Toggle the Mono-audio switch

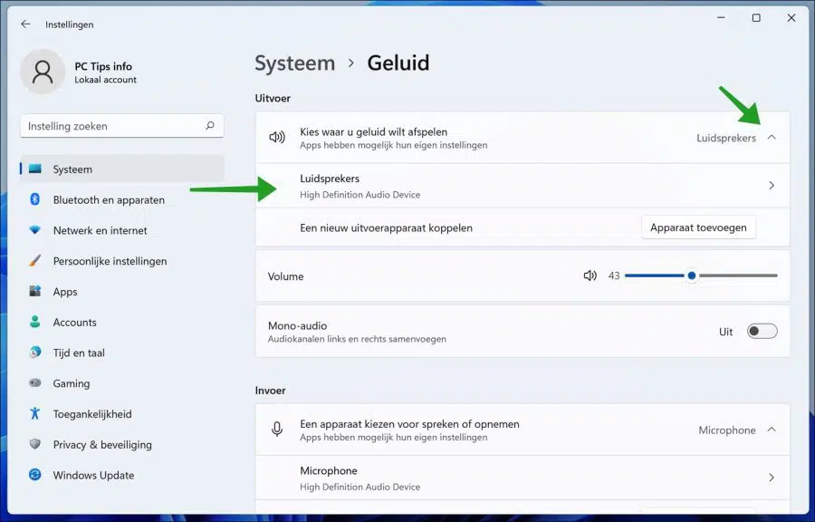pyautogui.click(x=762, y=331)
